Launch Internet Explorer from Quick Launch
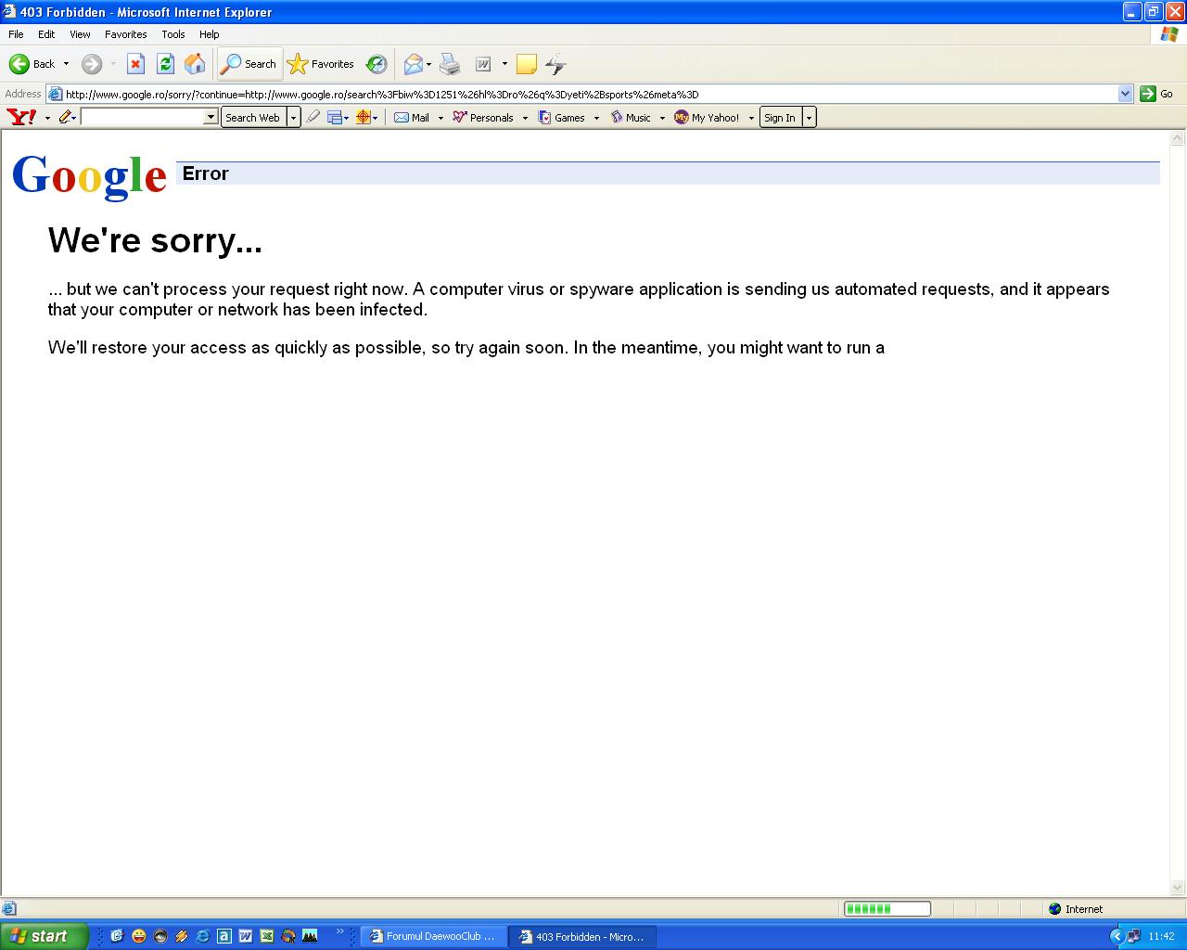 tap(202, 936)
